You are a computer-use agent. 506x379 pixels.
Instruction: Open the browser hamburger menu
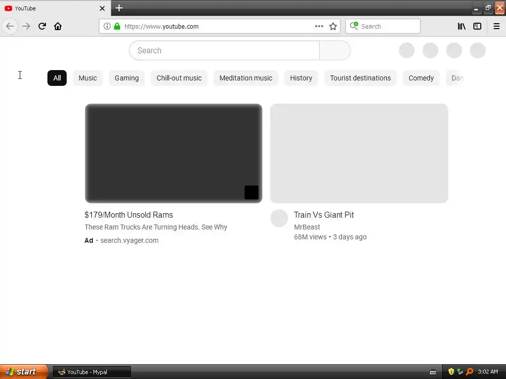496,26
